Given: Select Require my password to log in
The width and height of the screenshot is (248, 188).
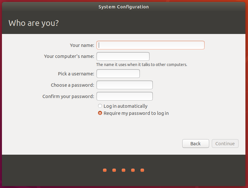Looking at the screenshot, I should coord(100,113).
